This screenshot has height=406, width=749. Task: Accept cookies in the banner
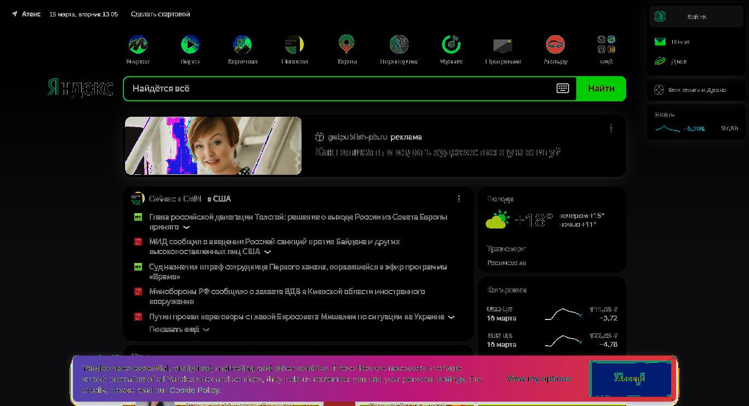click(630, 379)
